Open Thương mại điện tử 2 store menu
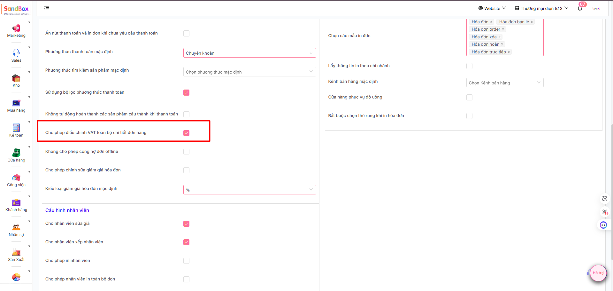This screenshot has height=291, width=613. pos(541,8)
